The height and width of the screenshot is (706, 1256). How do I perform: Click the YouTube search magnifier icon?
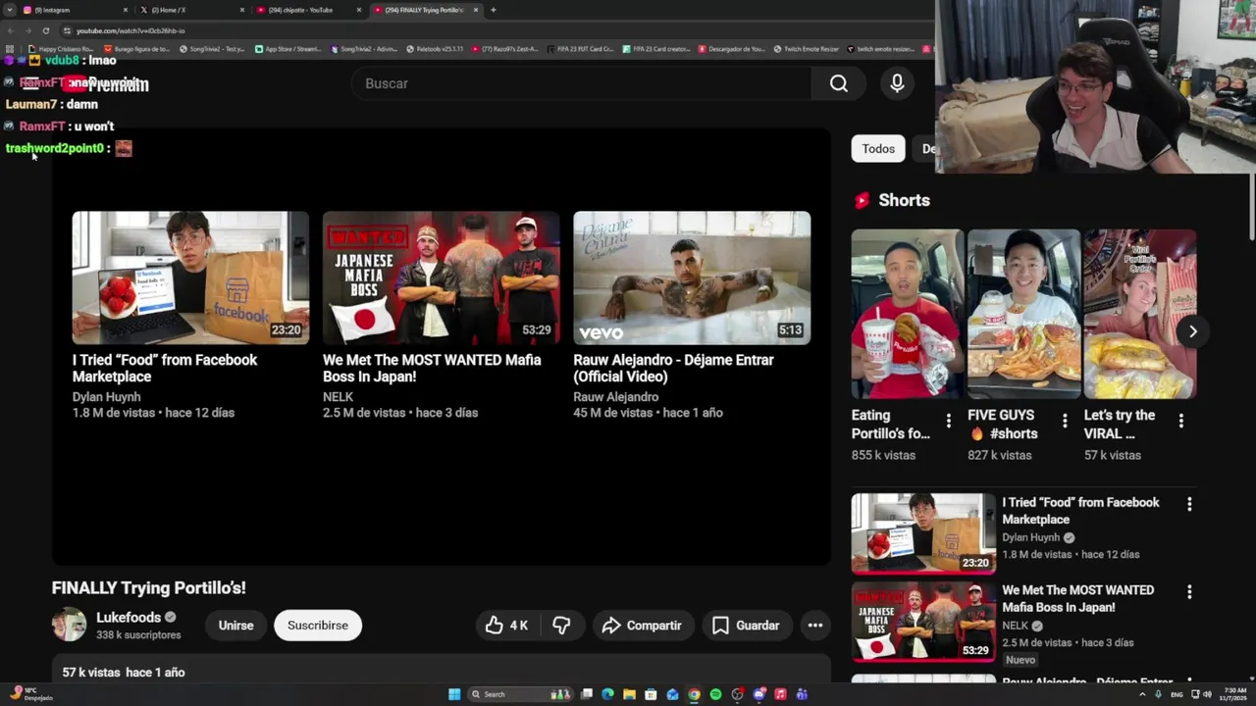coord(839,83)
